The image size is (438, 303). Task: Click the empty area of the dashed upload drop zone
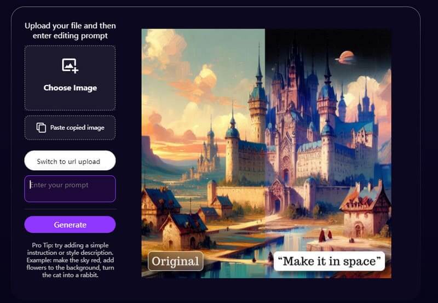click(x=70, y=101)
